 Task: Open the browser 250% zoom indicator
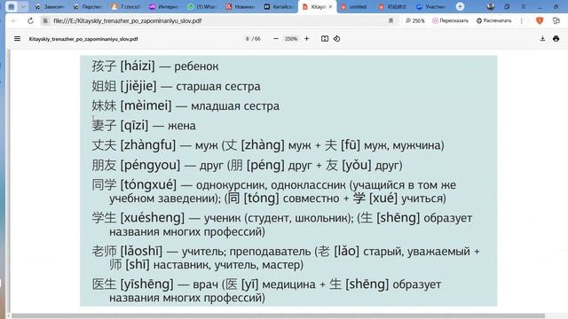click(x=415, y=21)
